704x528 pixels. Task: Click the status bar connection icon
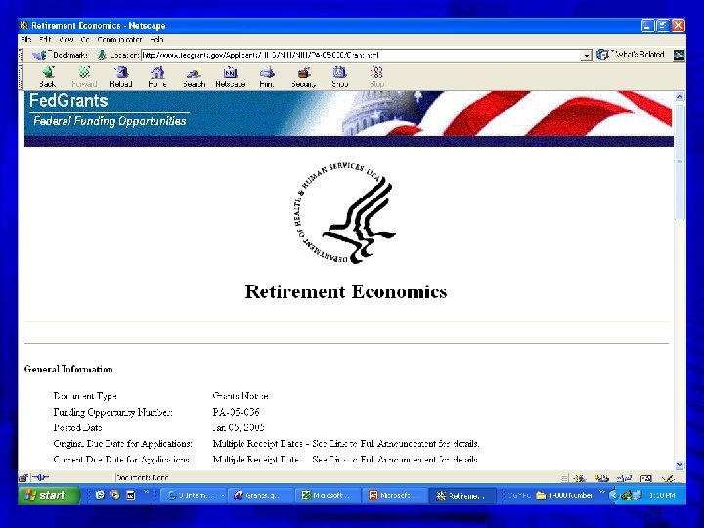pyautogui.click(x=41, y=478)
